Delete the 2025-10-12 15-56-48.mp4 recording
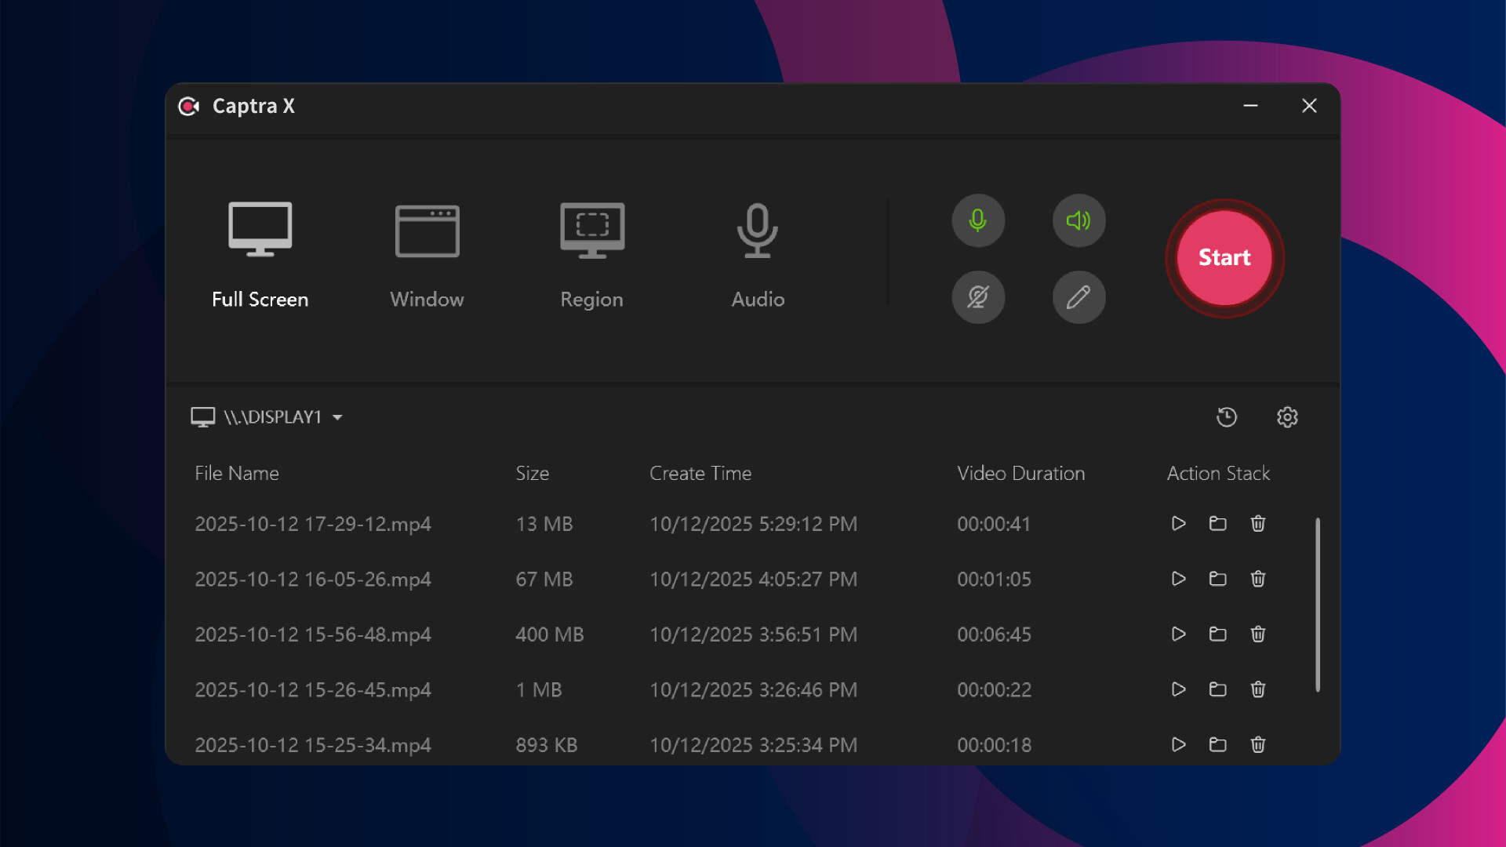Screen dimensions: 1506x847 click(1257, 634)
